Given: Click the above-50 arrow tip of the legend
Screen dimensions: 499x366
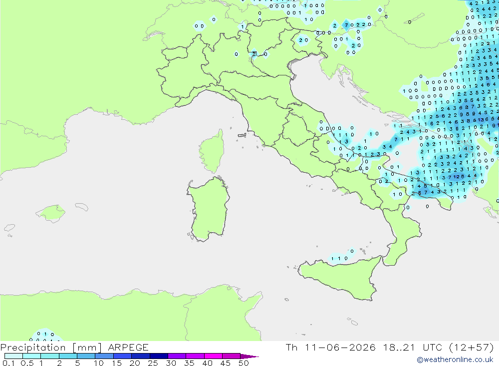Looking at the screenshot, I should [x=250, y=357].
